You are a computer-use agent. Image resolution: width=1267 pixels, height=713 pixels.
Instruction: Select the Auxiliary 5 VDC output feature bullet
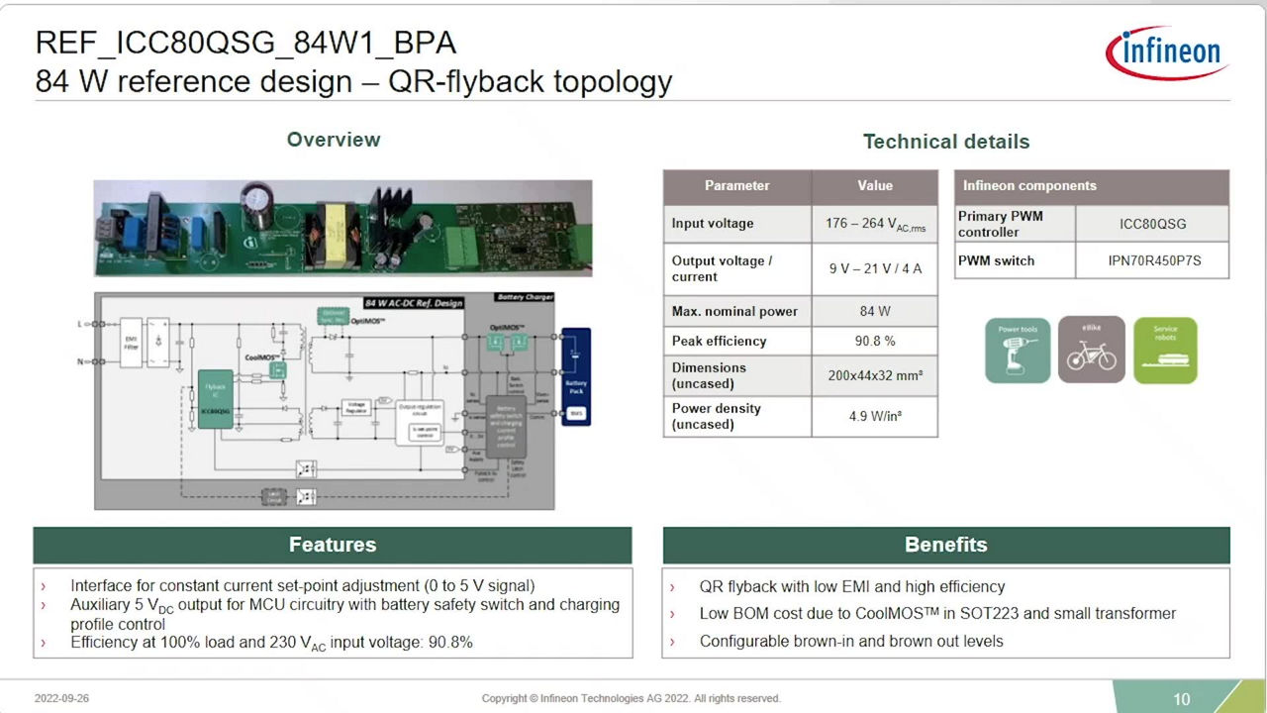pos(344,614)
